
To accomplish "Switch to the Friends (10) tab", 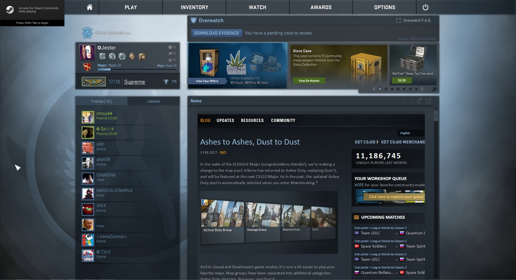I will point(101,101).
